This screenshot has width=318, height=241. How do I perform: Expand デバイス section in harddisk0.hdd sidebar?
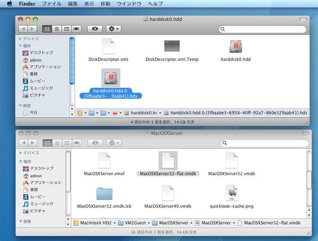(x=20, y=39)
